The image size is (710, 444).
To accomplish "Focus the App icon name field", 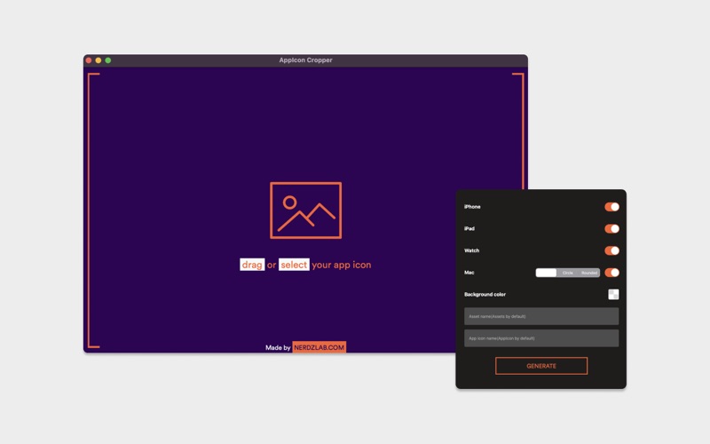I will coord(541,338).
